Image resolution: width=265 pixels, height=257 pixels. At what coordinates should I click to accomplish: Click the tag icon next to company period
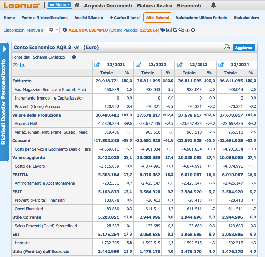point(162,30)
